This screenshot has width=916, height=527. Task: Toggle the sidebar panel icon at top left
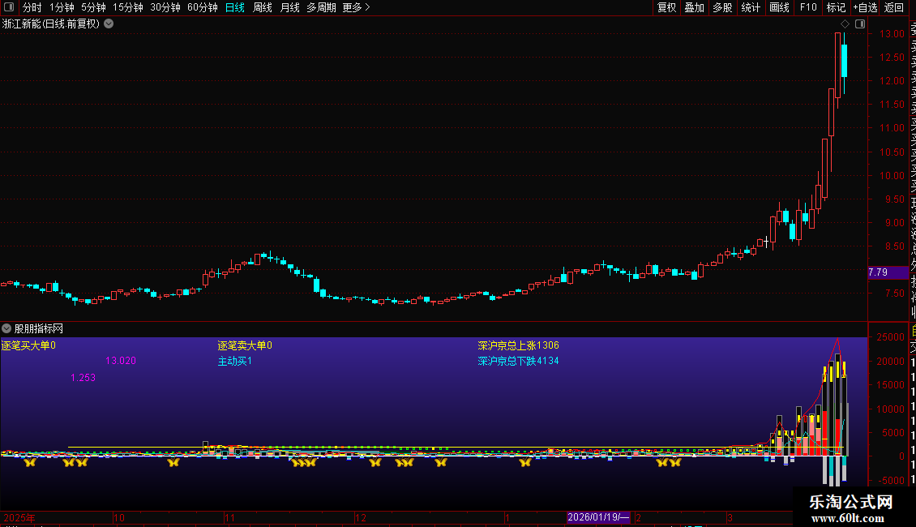(x=9, y=7)
